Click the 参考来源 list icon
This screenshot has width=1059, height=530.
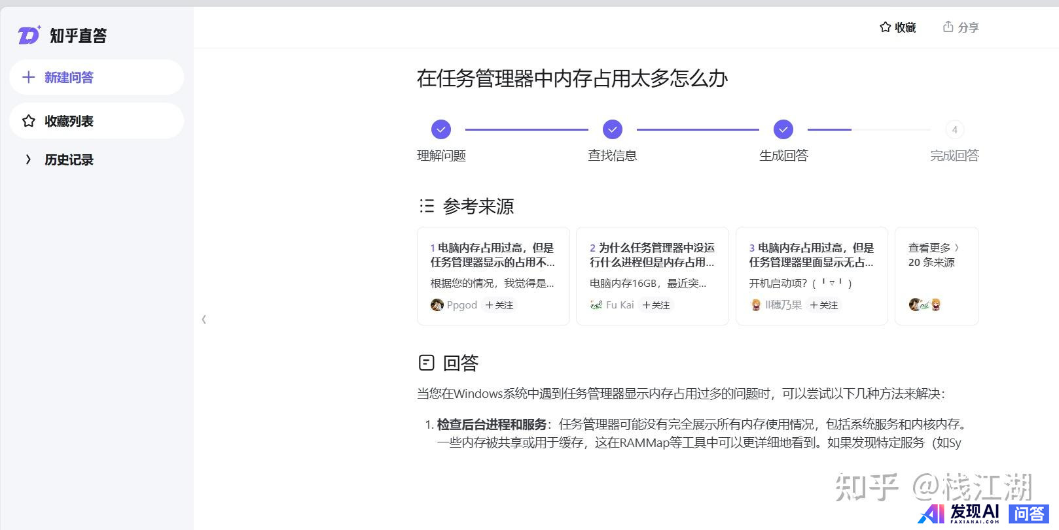[x=427, y=207]
